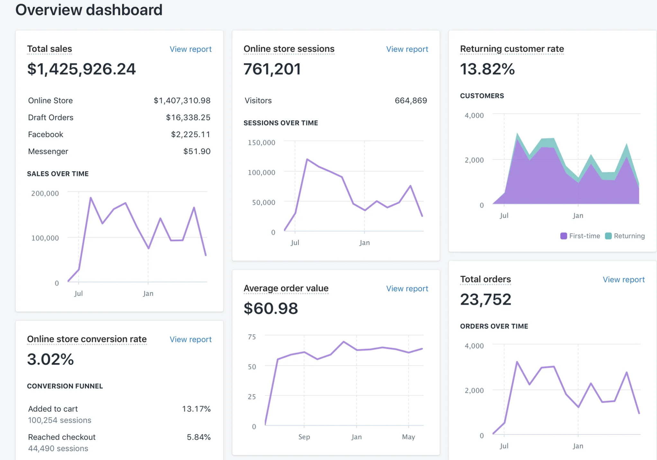
Task: Select the Draft Orders sales row
Action: (x=119, y=118)
